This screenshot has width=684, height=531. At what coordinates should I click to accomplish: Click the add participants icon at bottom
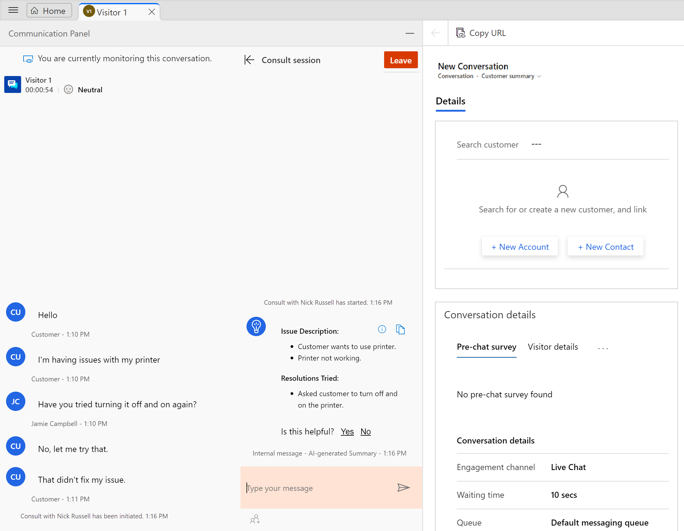pos(255,520)
